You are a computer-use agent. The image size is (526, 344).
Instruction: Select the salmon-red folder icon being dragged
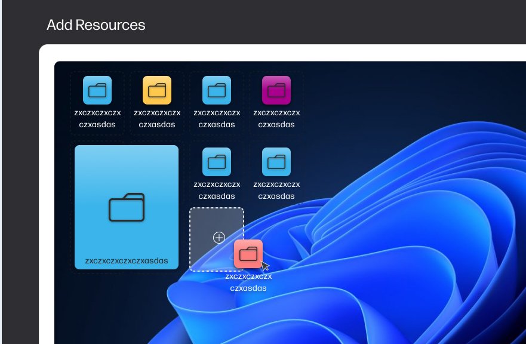(248, 254)
